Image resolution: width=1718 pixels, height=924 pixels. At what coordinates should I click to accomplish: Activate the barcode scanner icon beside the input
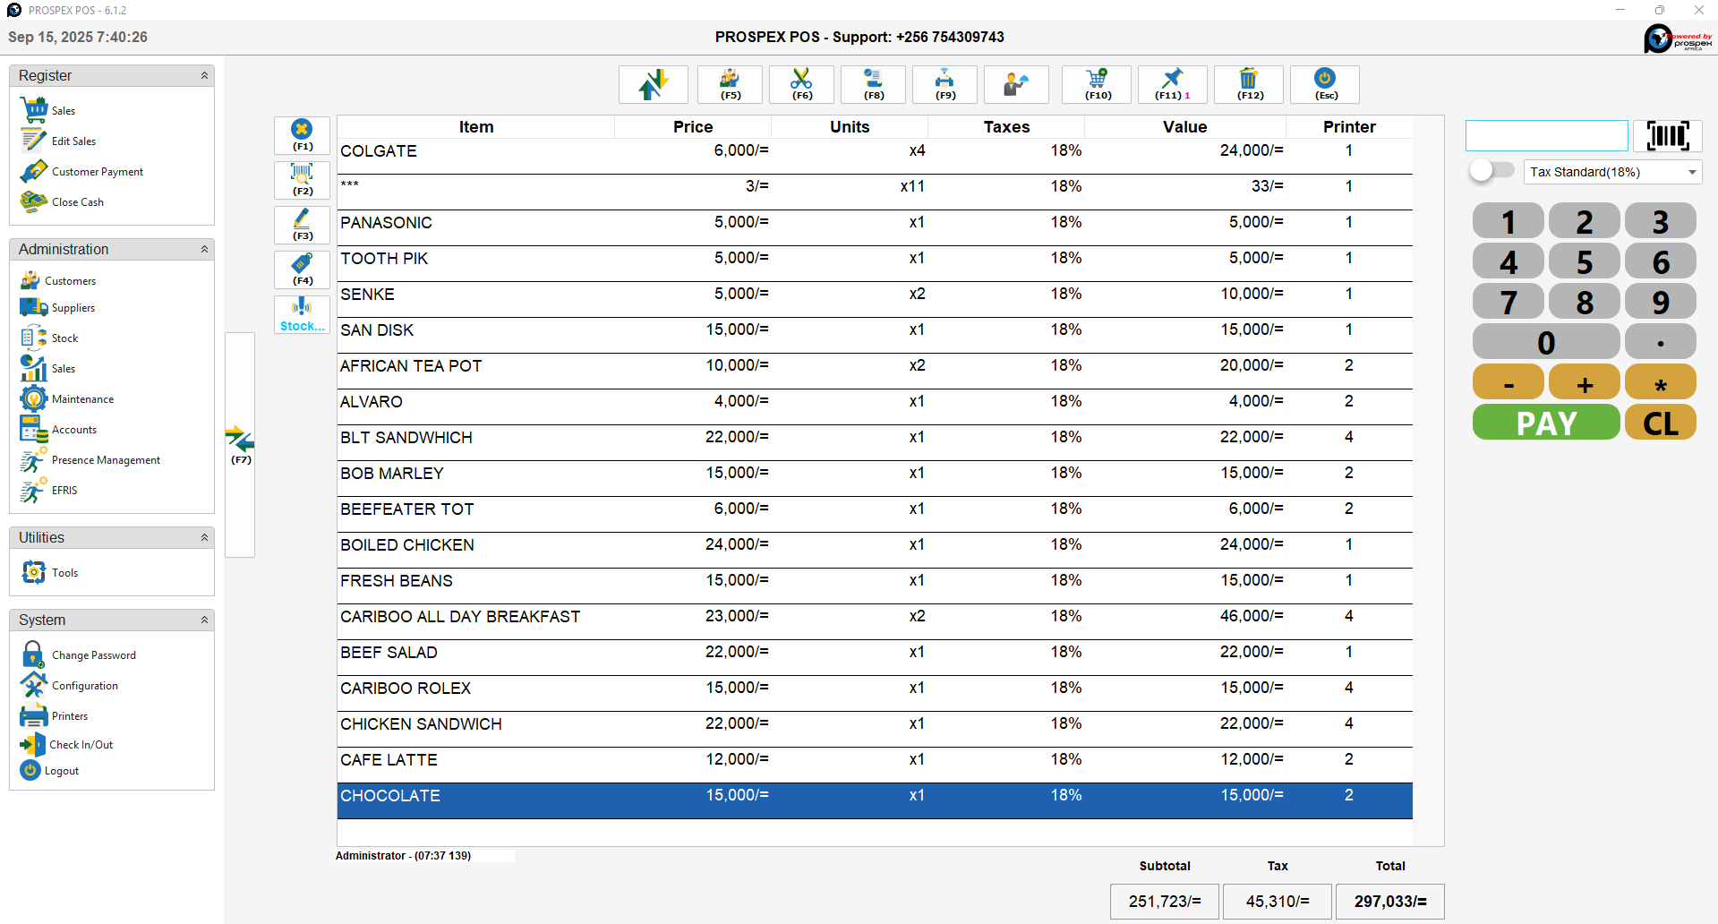[x=1666, y=135]
